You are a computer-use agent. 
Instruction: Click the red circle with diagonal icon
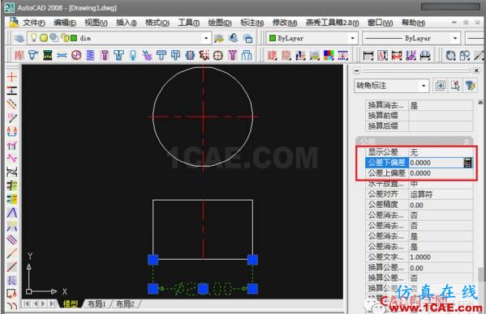[76, 55]
